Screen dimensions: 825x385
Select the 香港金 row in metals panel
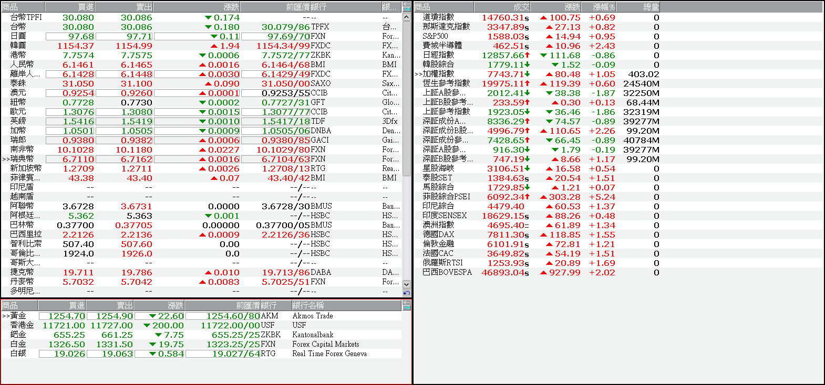[x=201, y=325]
